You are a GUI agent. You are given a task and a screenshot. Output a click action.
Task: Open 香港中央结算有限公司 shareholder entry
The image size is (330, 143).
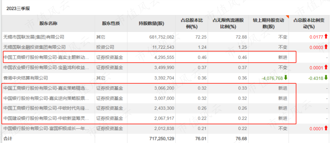point(25,78)
